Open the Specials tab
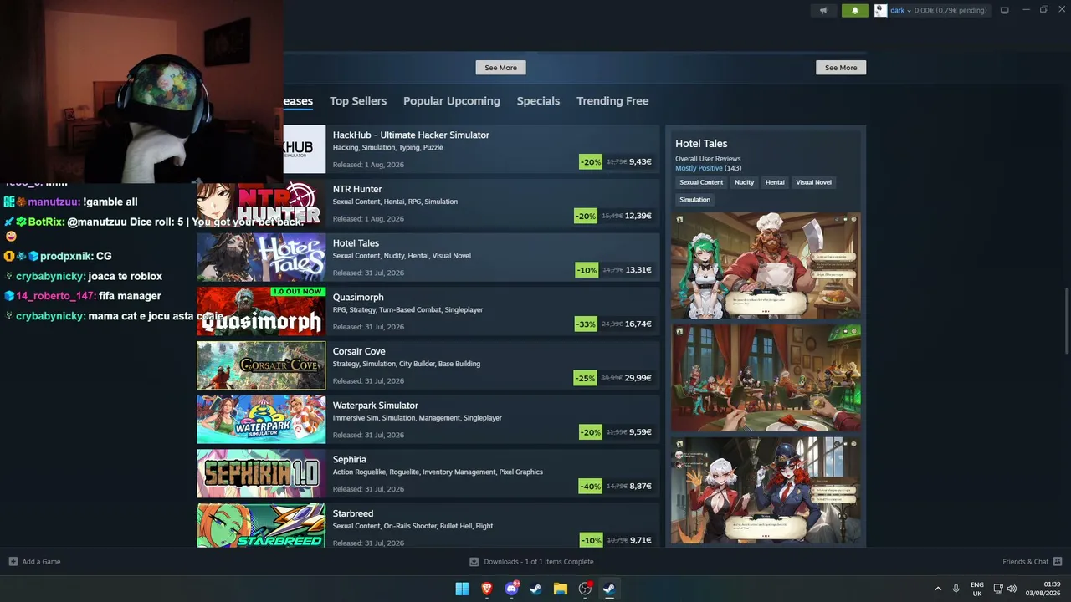The image size is (1071, 602). (x=538, y=101)
